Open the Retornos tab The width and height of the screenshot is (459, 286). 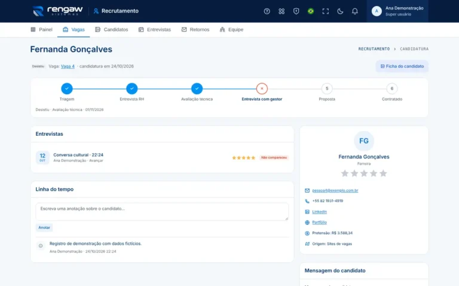(195, 29)
